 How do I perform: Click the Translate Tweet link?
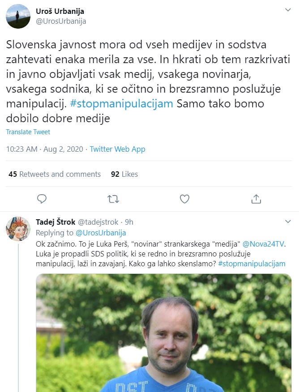click(28, 132)
